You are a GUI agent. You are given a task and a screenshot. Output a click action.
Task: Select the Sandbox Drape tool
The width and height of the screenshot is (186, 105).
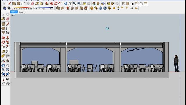(77, 8)
